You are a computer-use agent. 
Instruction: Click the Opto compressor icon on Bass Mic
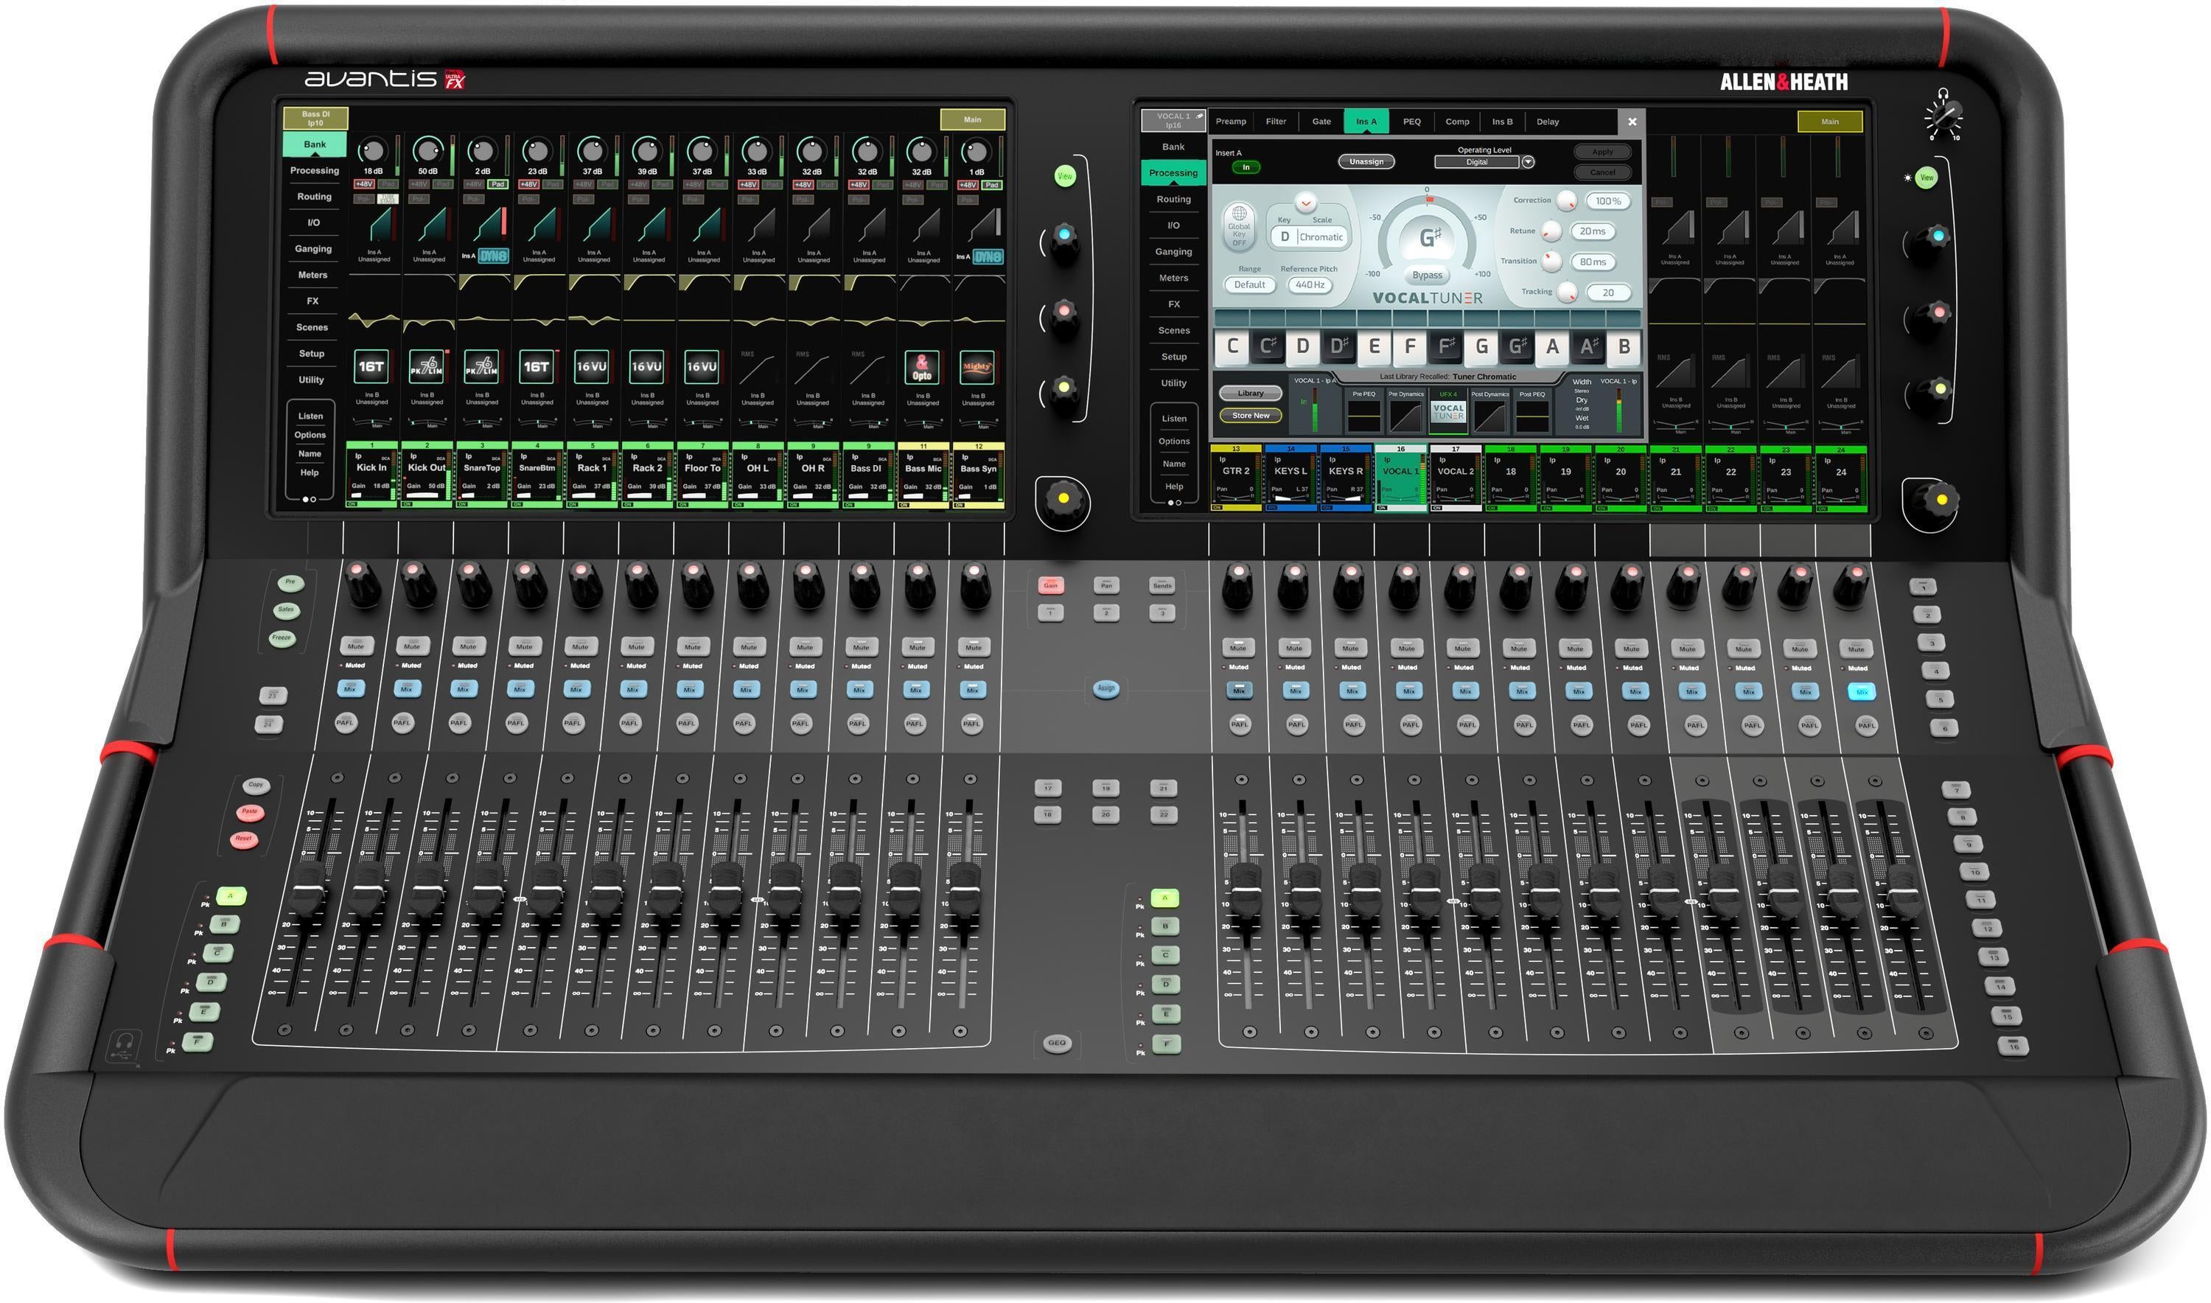point(923,368)
